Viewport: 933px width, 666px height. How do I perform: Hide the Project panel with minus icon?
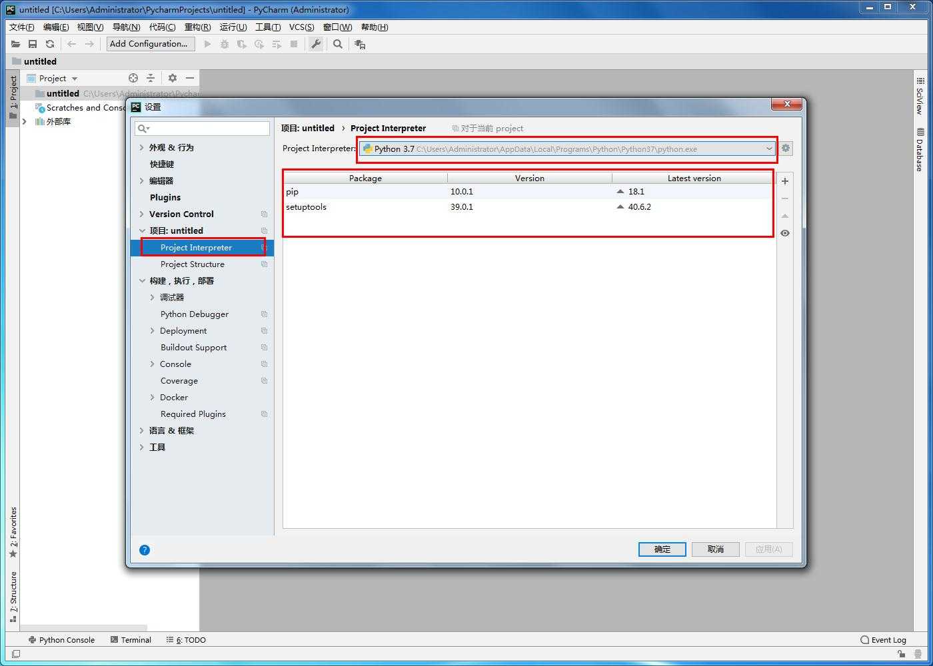[x=190, y=78]
